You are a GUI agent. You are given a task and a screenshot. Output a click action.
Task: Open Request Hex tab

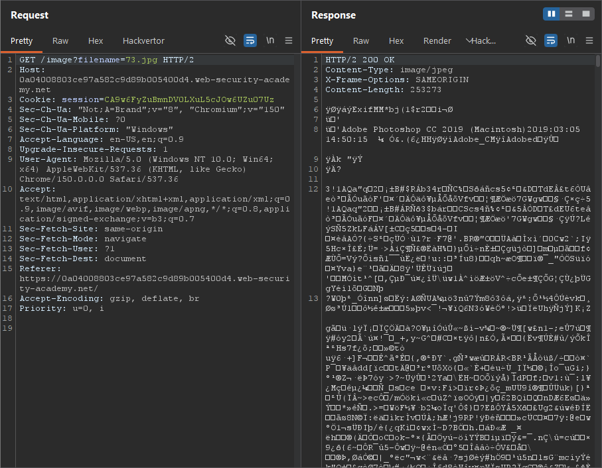point(96,41)
